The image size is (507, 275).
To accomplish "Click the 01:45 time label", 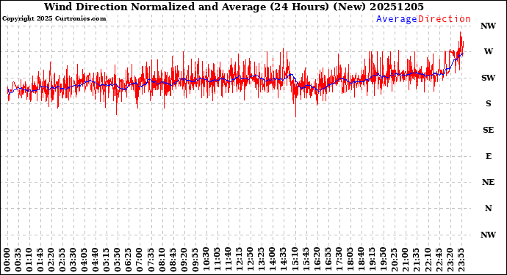I will [x=40, y=260].
